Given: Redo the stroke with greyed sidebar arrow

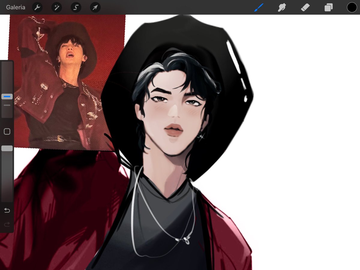Looking at the screenshot, I should click(x=7, y=224).
